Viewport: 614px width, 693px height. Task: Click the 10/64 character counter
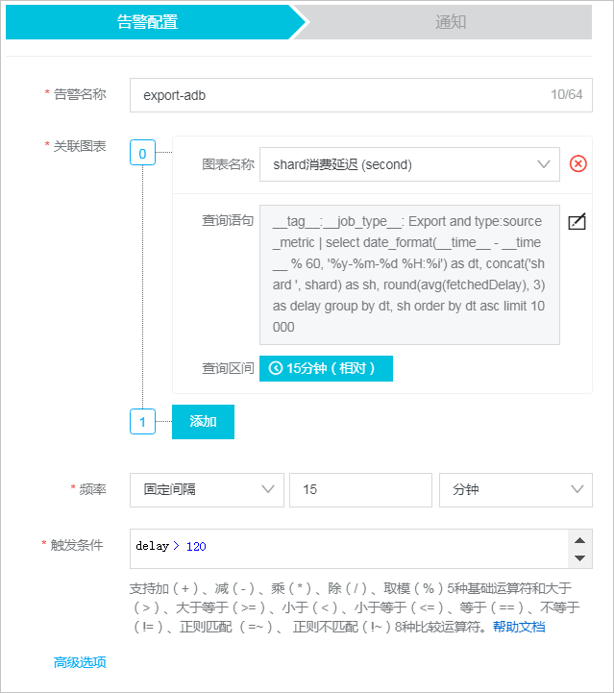click(x=566, y=94)
